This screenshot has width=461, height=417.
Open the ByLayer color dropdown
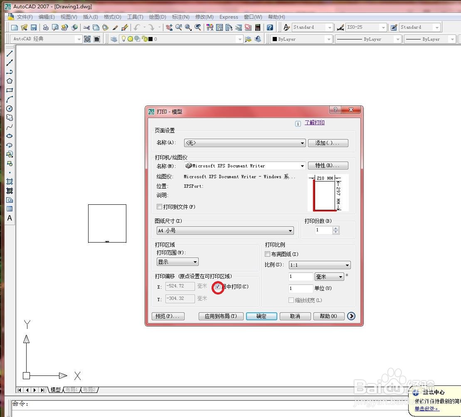click(301, 39)
